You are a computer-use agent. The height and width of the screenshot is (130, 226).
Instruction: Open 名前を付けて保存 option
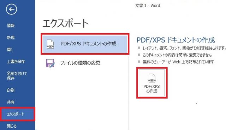[17, 76]
